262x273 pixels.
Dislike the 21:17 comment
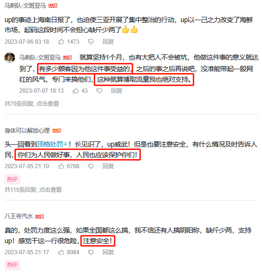pos(91,252)
